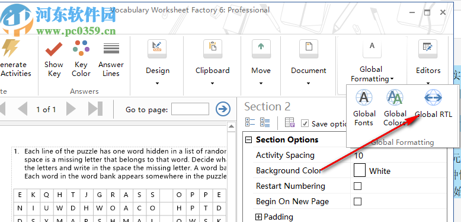
Task: Click the Section 2 heading
Action: coord(267,106)
